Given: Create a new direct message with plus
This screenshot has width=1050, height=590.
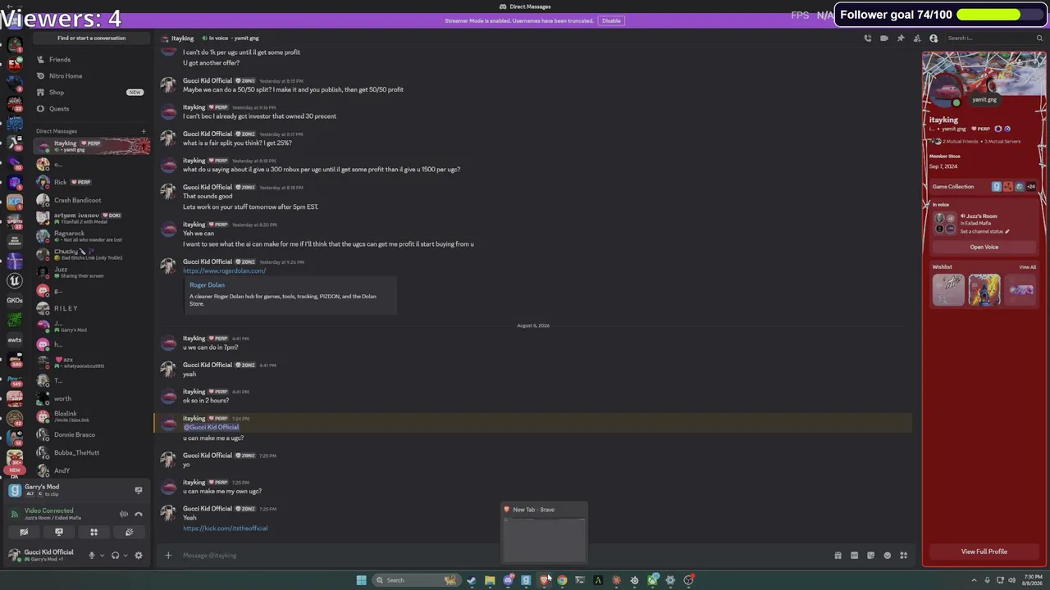Looking at the screenshot, I should coord(144,131).
